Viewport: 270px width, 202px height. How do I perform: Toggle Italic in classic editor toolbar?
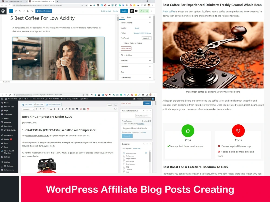click(40, 109)
